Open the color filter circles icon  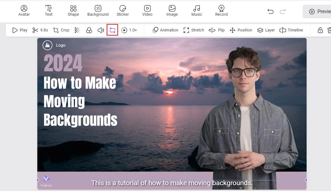pyautogui.click(x=89, y=30)
